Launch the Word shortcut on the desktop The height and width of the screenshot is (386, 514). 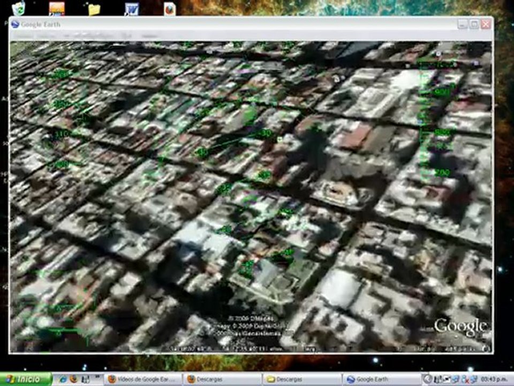tap(132, 9)
